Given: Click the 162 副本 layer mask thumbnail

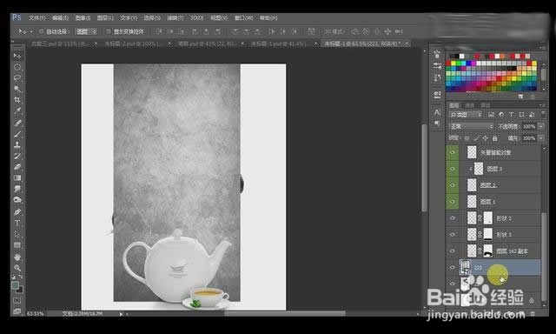Looking at the screenshot, I should (x=488, y=250).
